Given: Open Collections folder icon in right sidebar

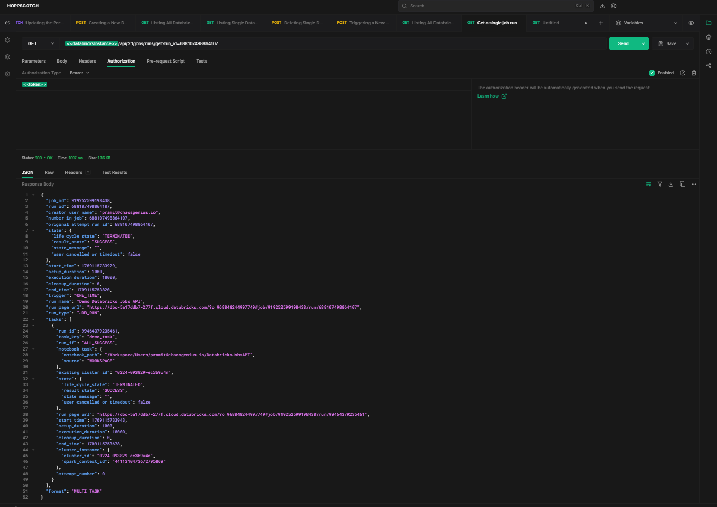Looking at the screenshot, I should (709, 23).
